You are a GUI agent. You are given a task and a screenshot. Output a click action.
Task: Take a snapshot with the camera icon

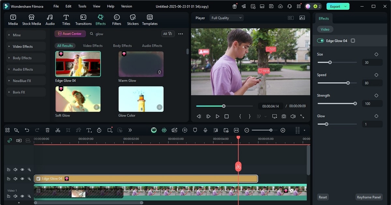[284, 116]
